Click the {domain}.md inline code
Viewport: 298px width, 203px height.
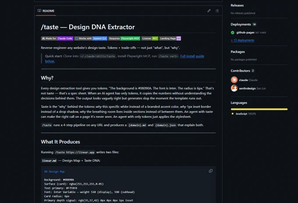coord(137,125)
